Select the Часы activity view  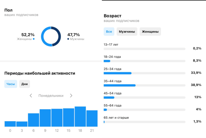[11, 84]
